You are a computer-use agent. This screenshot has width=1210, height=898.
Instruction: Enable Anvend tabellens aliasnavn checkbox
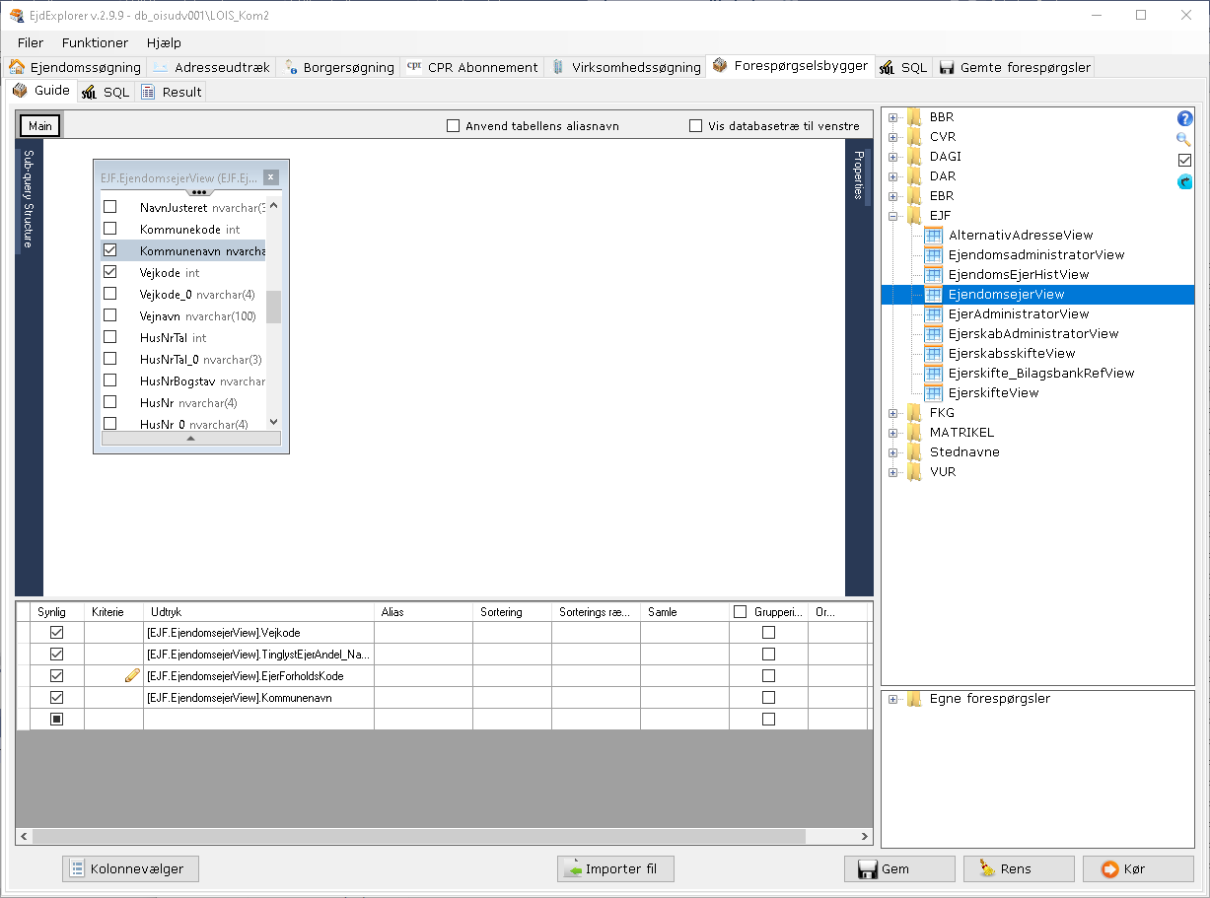(454, 126)
